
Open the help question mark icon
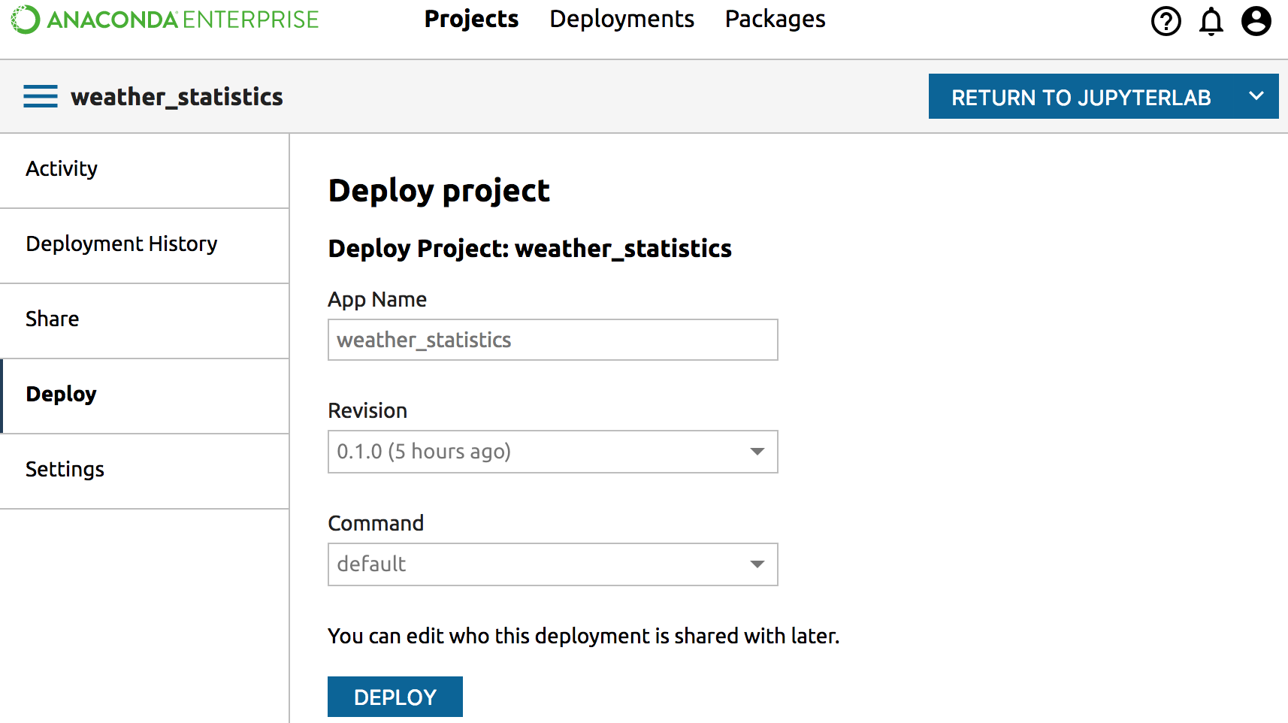pyautogui.click(x=1166, y=22)
